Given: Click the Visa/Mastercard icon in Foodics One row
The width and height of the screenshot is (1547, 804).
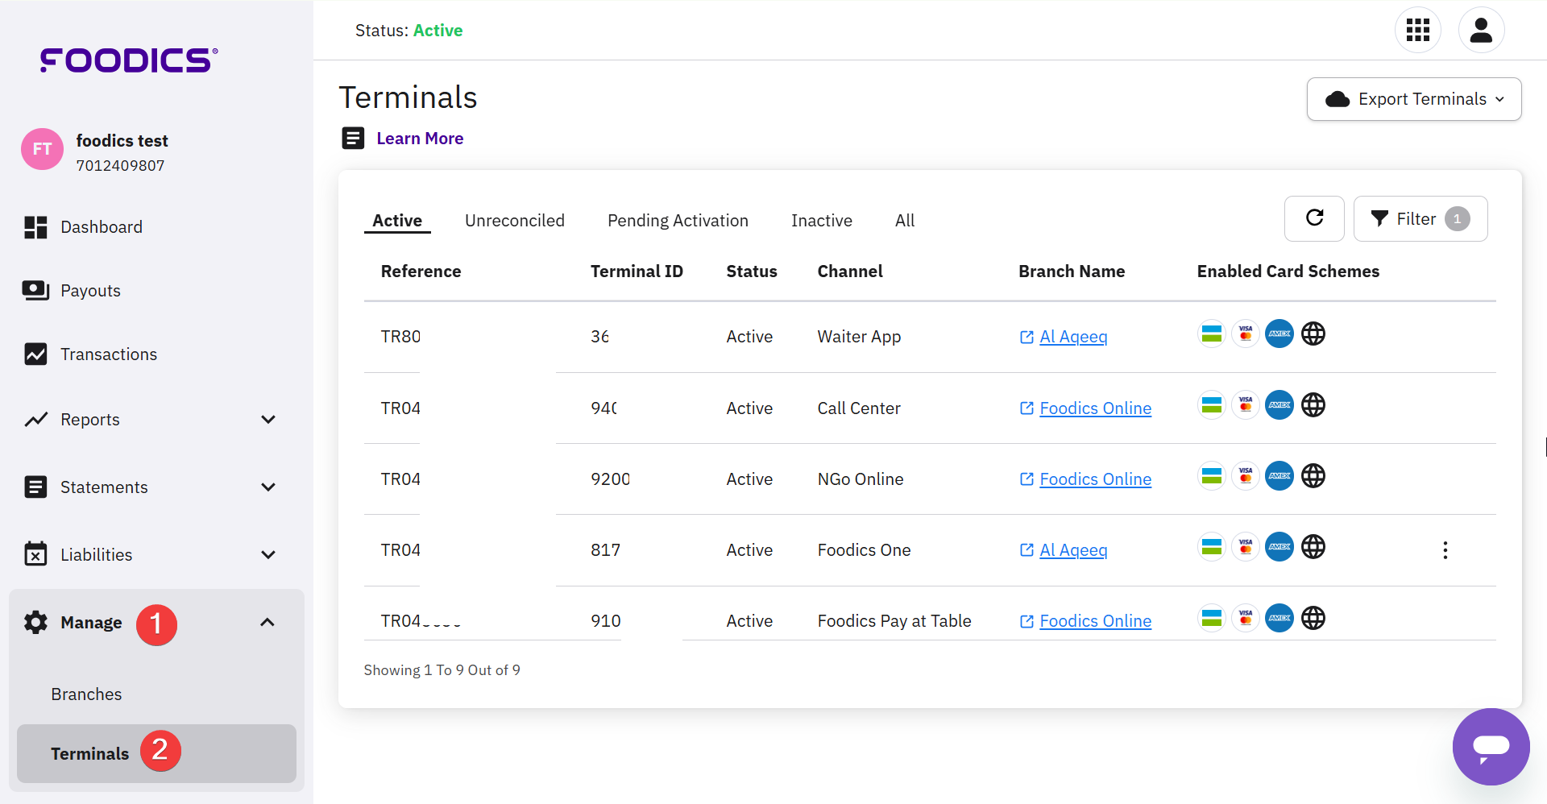Looking at the screenshot, I should [1245, 547].
